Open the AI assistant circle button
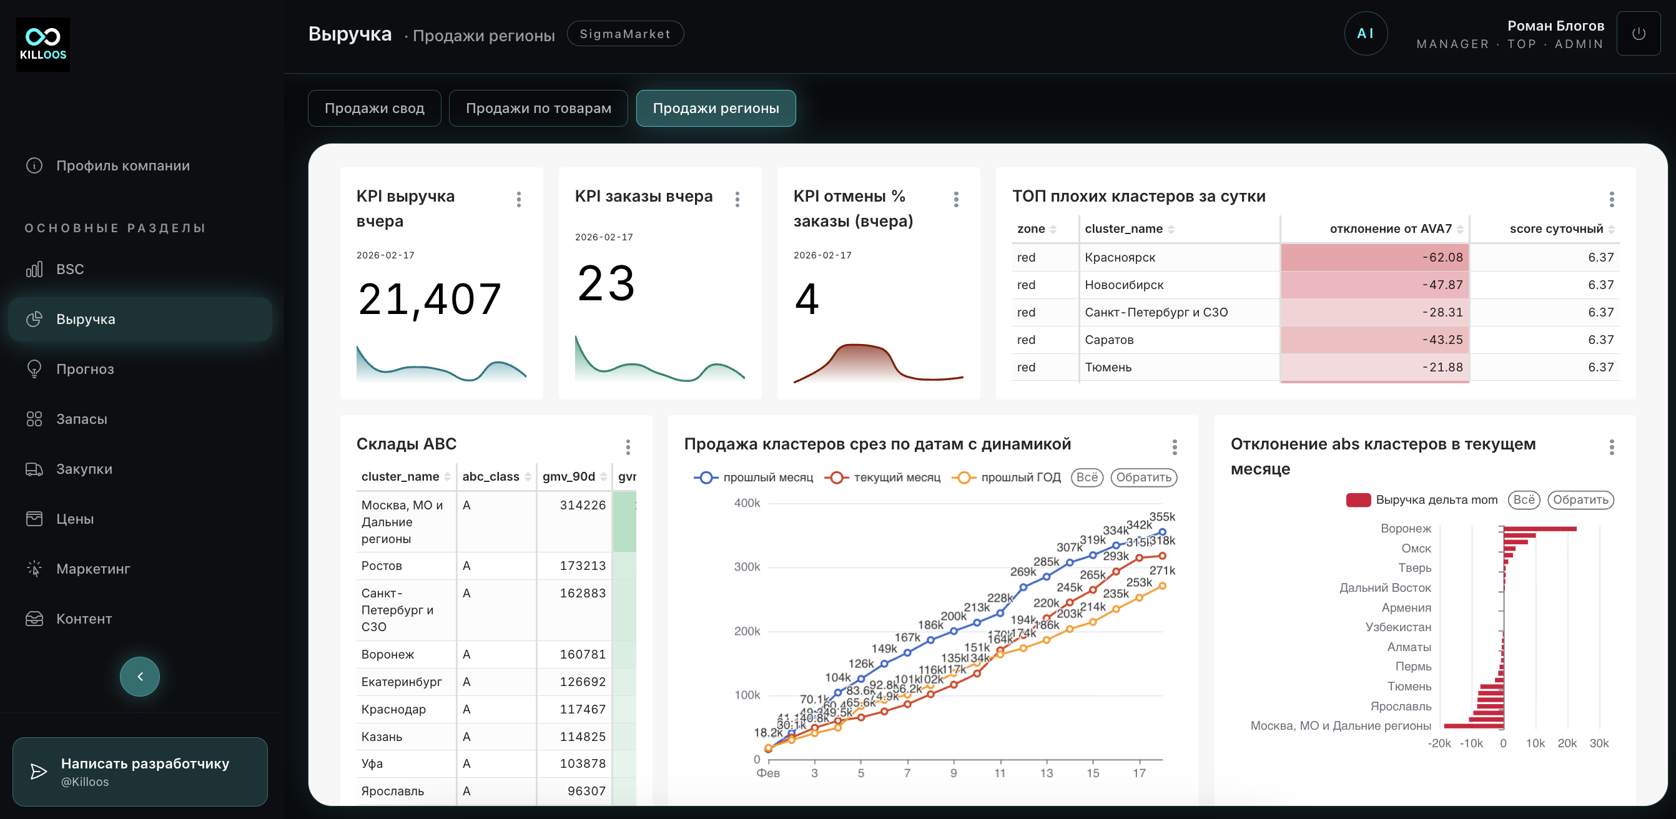Viewport: 1676px width, 819px height. (x=1365, y=34)
